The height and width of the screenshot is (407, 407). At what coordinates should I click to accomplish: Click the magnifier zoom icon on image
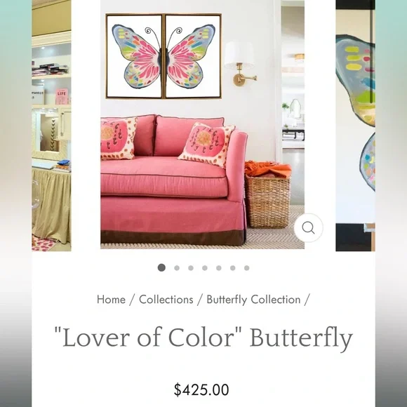[x=308, y=228]
